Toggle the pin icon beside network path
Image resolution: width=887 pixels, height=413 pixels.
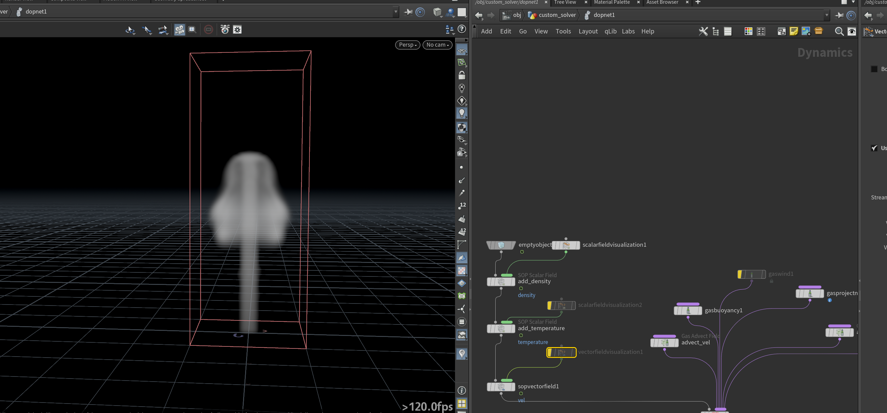(x=839, y=15)
